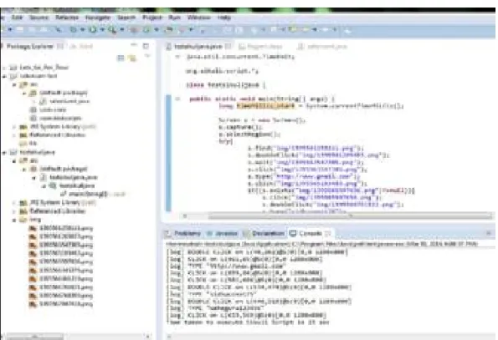The width and height of the screenshot is (498, 340).
Task: Expand the folded import block in editor
Action: (177, 57)
